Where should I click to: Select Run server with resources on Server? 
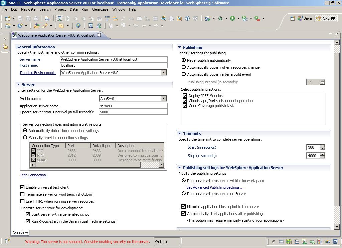pyautogui.click(x=184, y=193)
